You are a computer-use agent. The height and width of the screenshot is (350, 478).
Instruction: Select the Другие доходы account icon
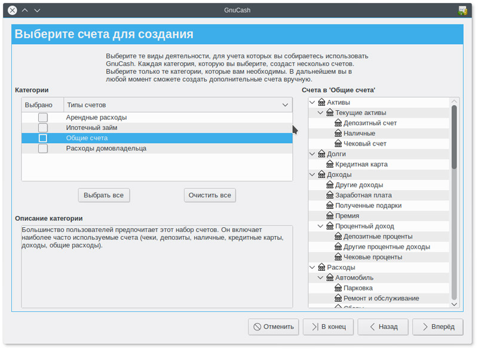click(x=330, y=185)
